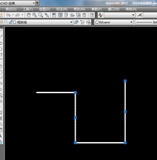
Task: Open the Tool Palettes window icon
Action: tap(66, 15)
